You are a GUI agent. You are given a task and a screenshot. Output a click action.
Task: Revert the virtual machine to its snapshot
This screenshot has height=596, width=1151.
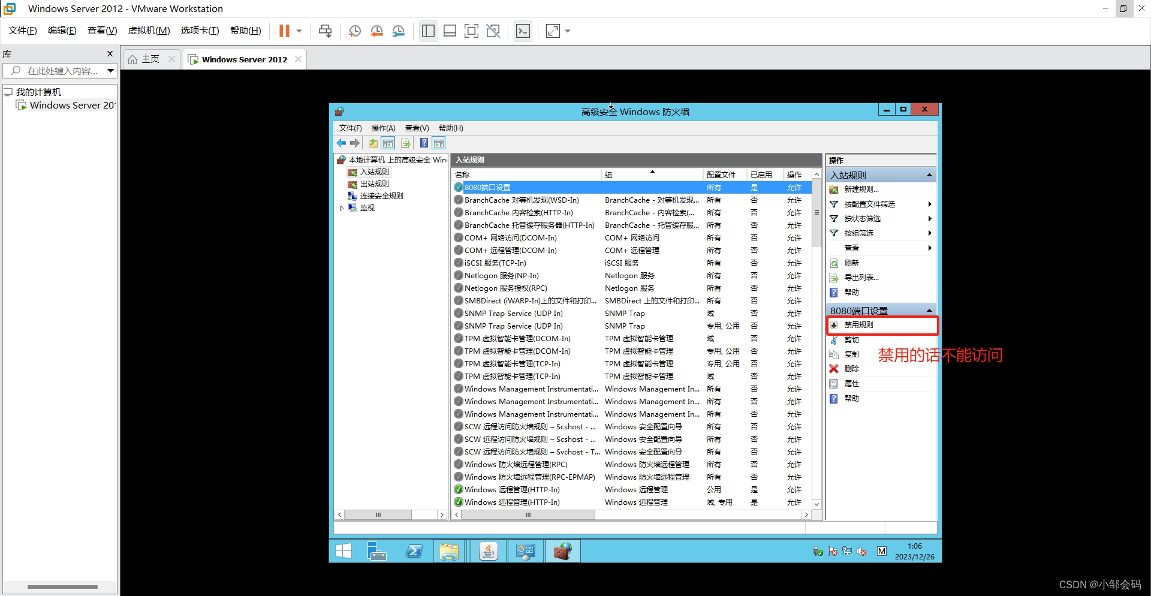[377, 31]
